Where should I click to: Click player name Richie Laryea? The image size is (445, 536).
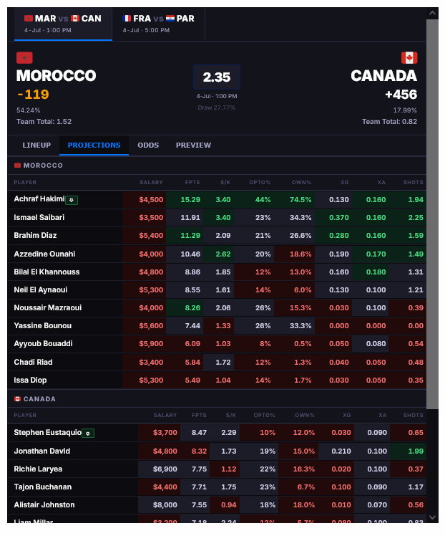(x=38, y=469)
